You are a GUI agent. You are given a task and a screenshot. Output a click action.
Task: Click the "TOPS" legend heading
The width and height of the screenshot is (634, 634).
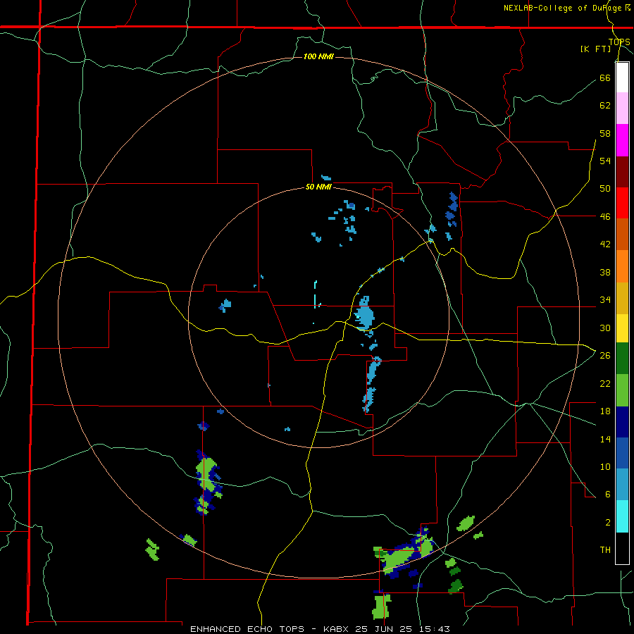[619, 42]
